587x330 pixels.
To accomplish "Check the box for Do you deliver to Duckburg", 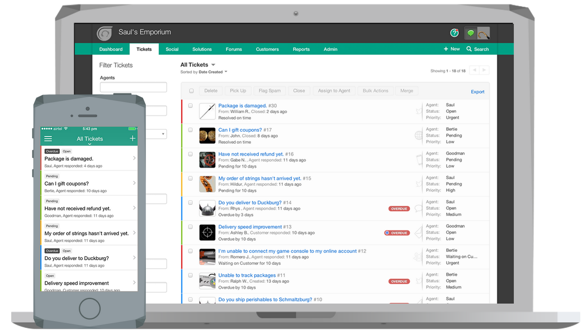I will [190, 202].
